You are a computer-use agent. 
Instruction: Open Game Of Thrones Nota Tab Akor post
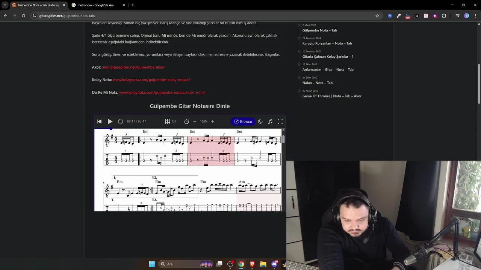(x=332, y=96)
